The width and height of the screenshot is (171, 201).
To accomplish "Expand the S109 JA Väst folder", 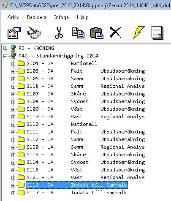I will (13, 109).
